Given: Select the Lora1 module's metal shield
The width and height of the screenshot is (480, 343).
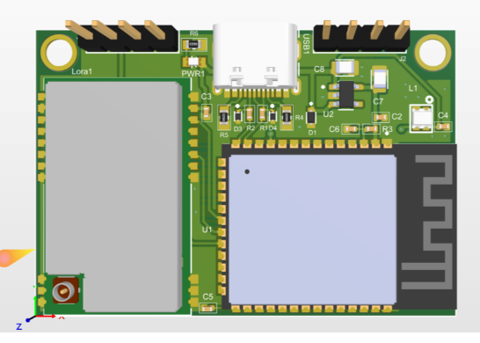Looking at the screenshot, I should coord(114,196).
